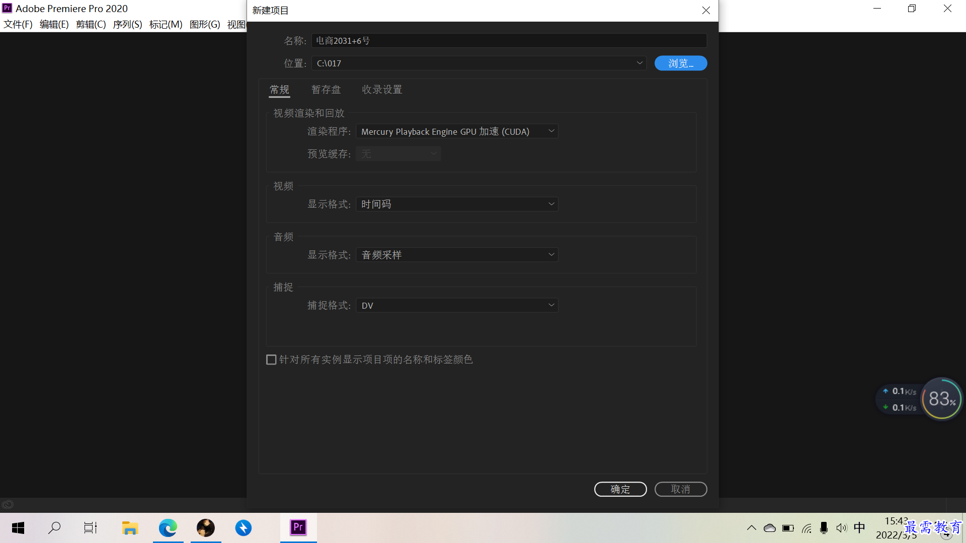Confirm with the 确定 button
This screenshot has height=543, width=966.
[620, 489]
